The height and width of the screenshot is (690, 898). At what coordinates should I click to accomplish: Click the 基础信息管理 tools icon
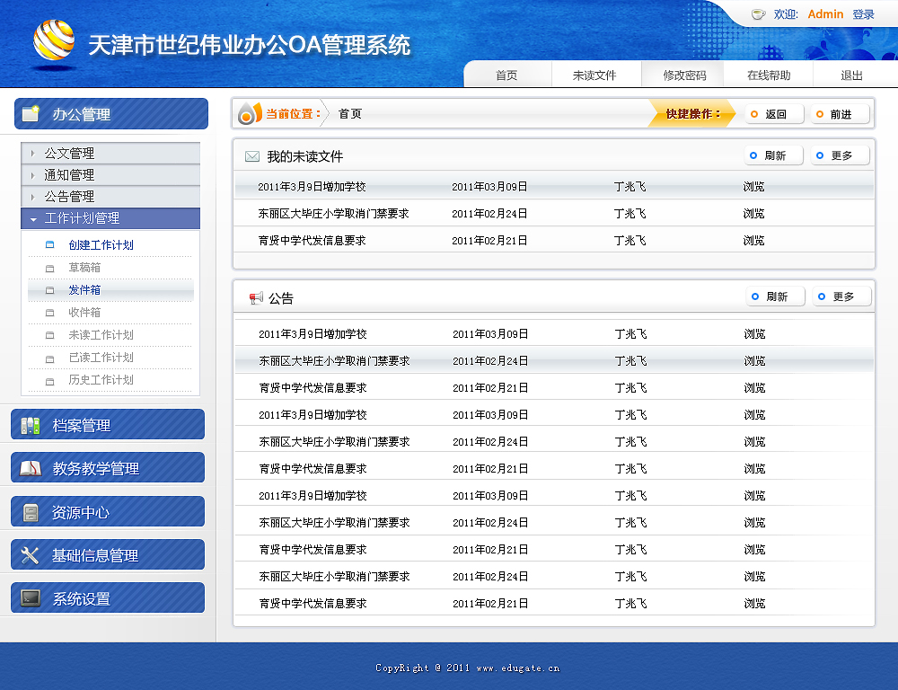(x=31, y=555)
